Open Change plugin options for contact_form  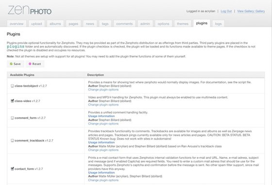(x=103, y=180)
